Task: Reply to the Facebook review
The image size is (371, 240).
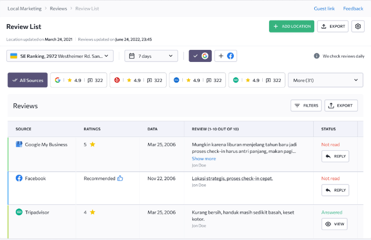Action: coord(335,190)
